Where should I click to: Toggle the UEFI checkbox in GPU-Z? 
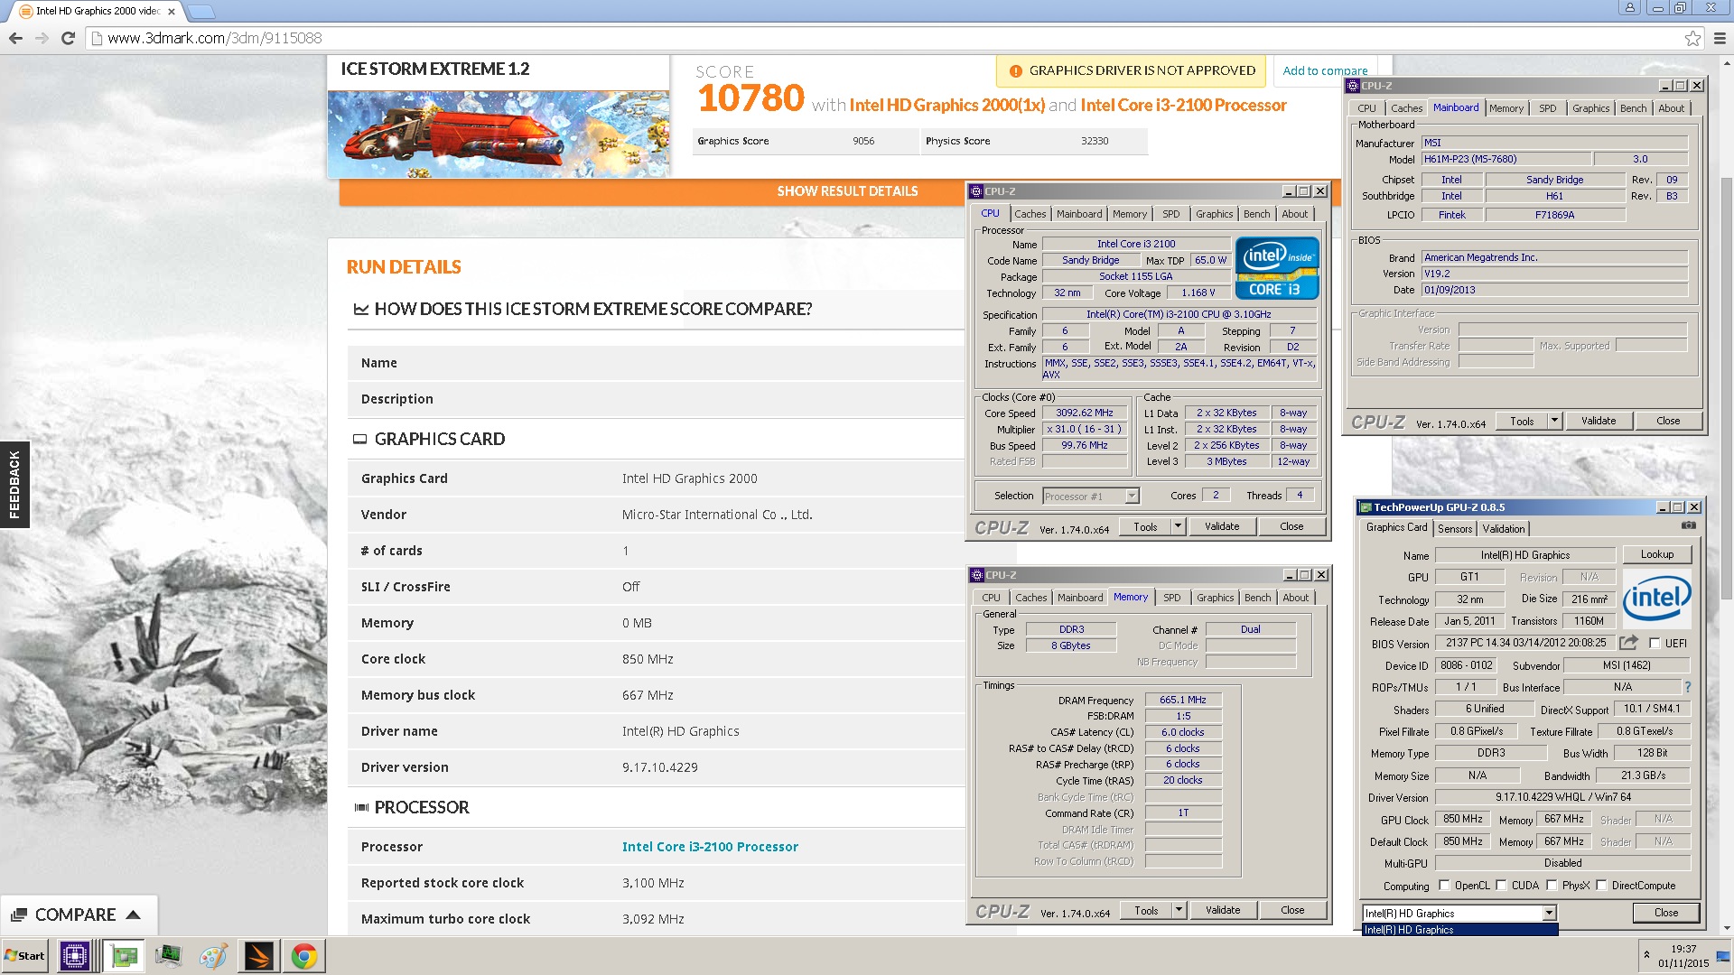click(x=1655, y=643)
